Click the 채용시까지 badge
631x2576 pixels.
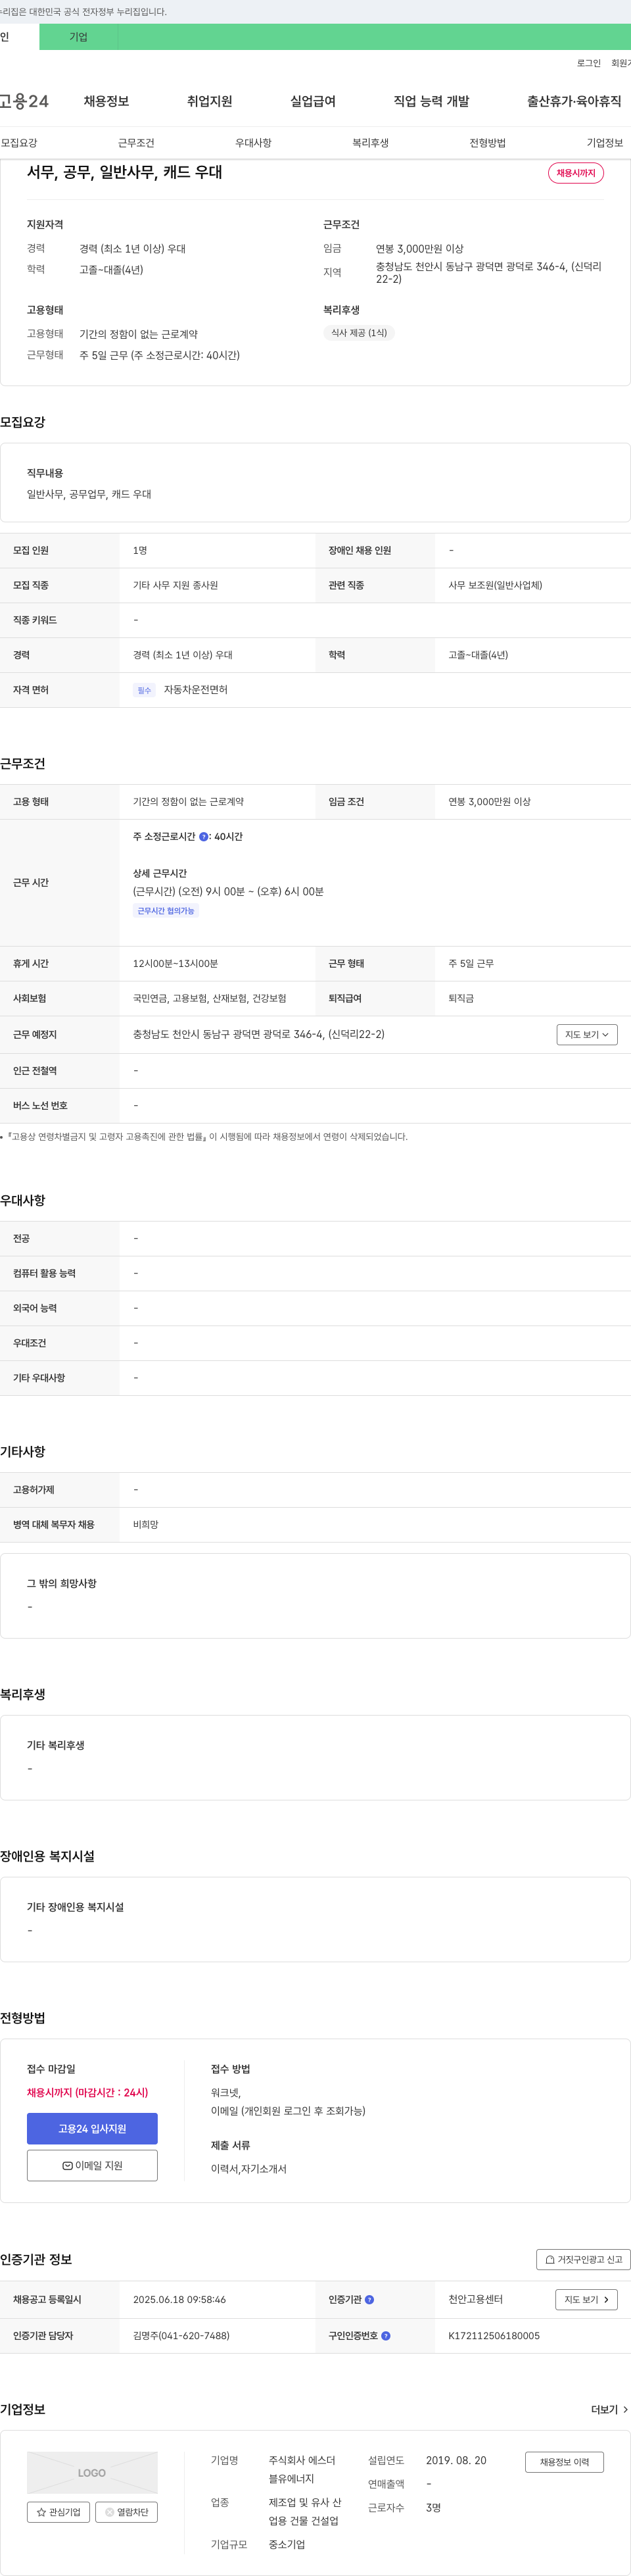[576, 173]
